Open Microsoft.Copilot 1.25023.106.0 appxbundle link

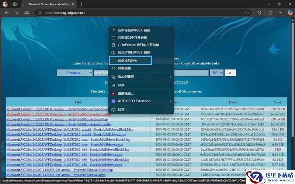click(58, 114)
